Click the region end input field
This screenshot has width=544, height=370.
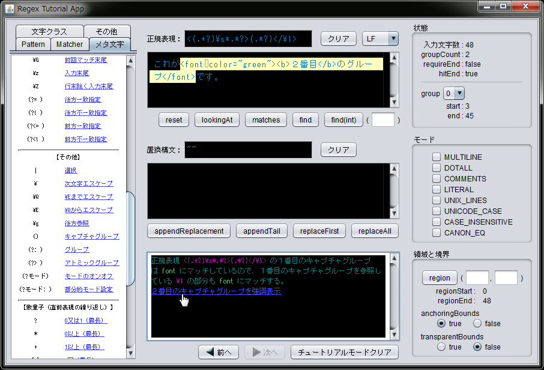point(506,277)
